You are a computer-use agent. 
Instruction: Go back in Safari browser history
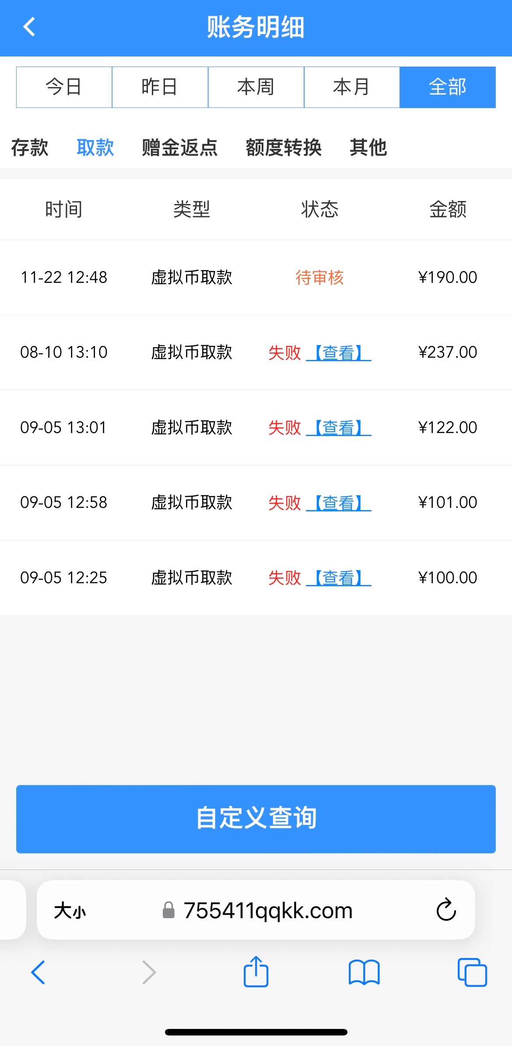(39, 972)
